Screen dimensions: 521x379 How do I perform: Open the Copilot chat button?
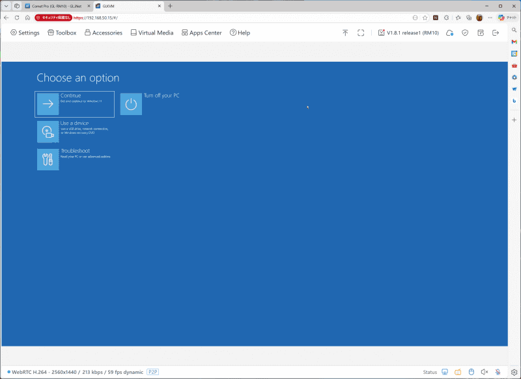[507, 18]
